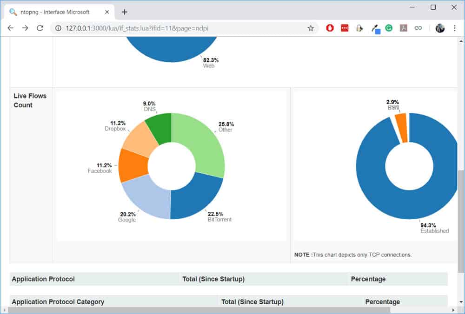This screenshot has width=465, height=314.
Task: Reload the ntopng page
Action: point(40,28)
